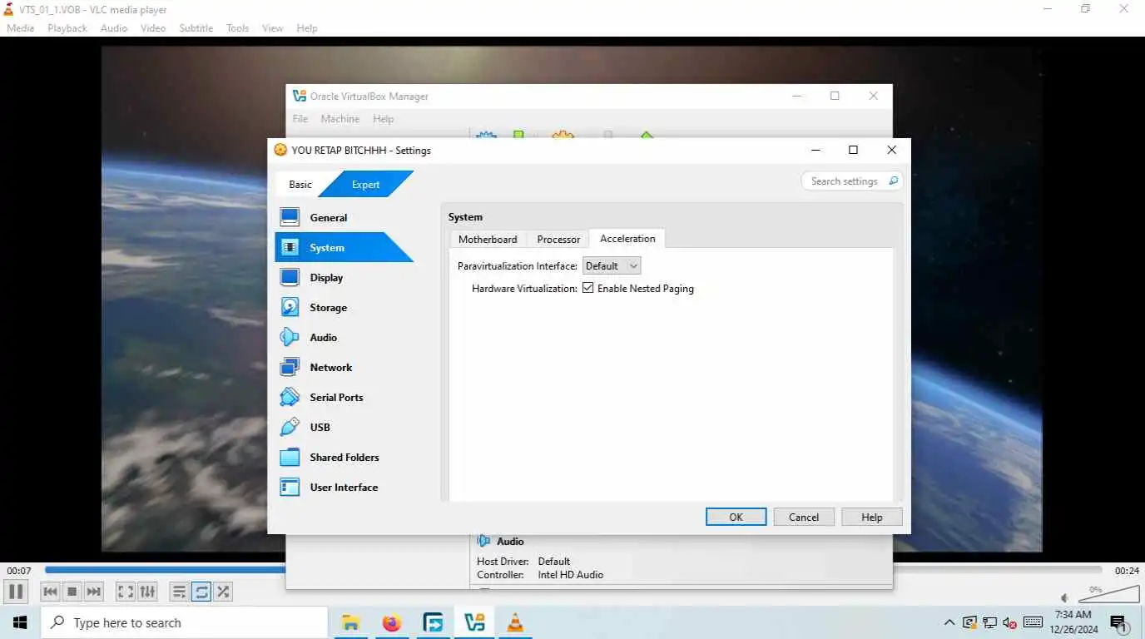
Task: Open VirtualBox Manager Machine menu
Action: click(x=340, y=119)
